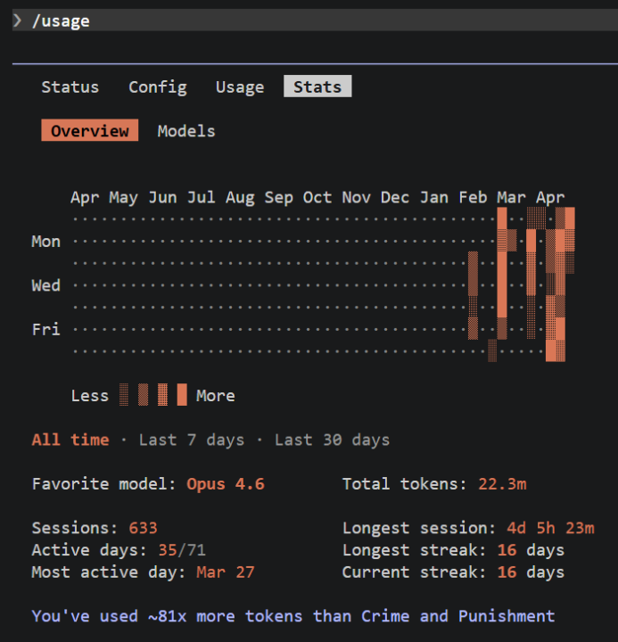Click the Feb month label above heatmap
The width and height of the screenshot is (618, 642).
click(x=473, y=198)
